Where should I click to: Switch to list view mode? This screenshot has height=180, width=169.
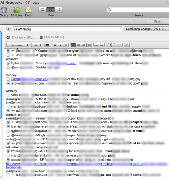pyautogui.click(x=43, y=9)
